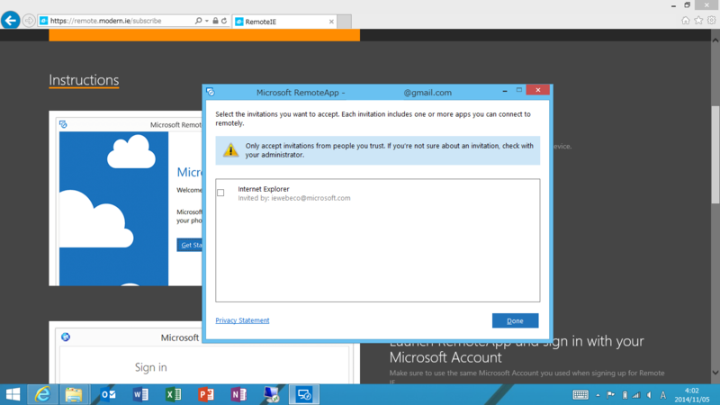Image resolution: width=720 pixels, height=405 pixels.
Task: Open Internet Explorer from taskbar
Action: 42,394
